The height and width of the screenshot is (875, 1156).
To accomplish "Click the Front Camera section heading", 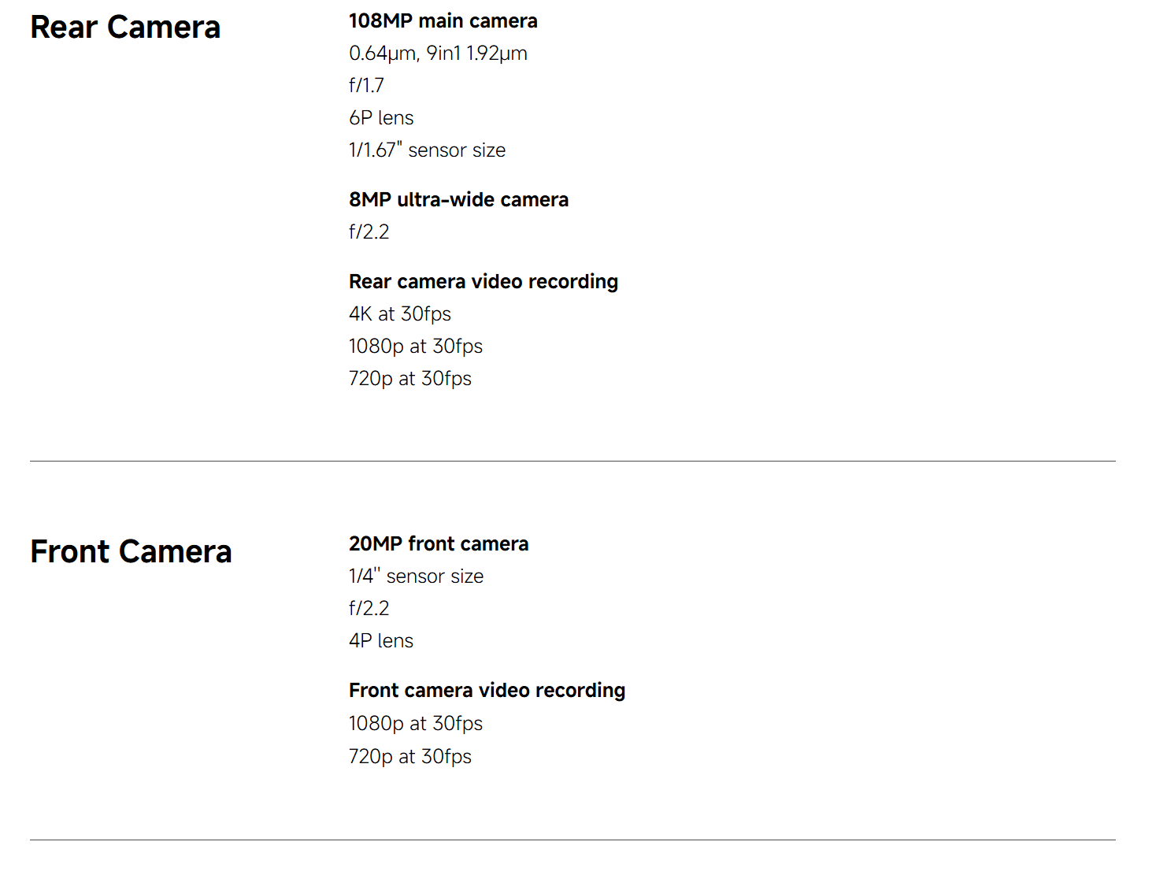I will [x=131, y=552].
